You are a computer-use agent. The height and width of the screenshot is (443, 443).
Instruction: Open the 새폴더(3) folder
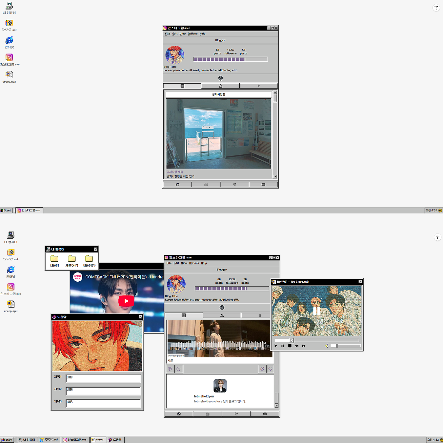(x=89, y=261)
